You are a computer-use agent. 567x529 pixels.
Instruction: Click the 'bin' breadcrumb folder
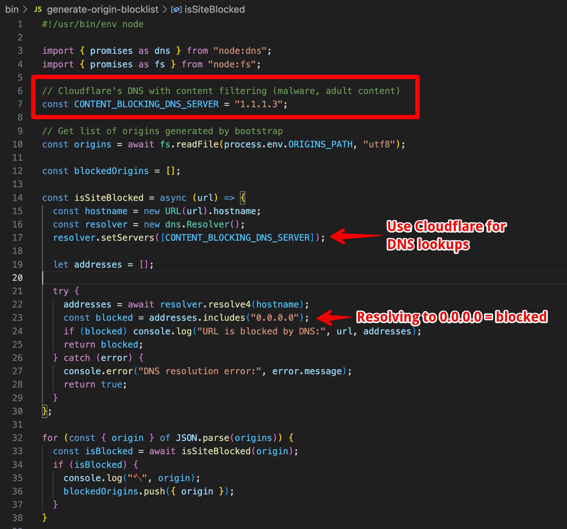click(x=12, y=9)
